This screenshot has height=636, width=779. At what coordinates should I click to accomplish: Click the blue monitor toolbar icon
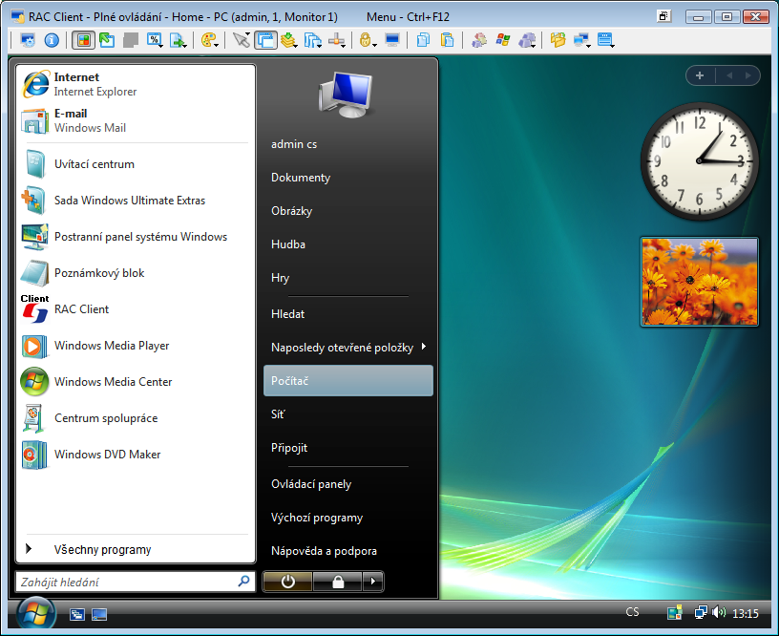pyautogui.click(x=392, y=40)
